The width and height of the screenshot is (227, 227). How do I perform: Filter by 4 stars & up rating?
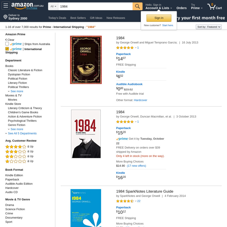coord(16,147)
